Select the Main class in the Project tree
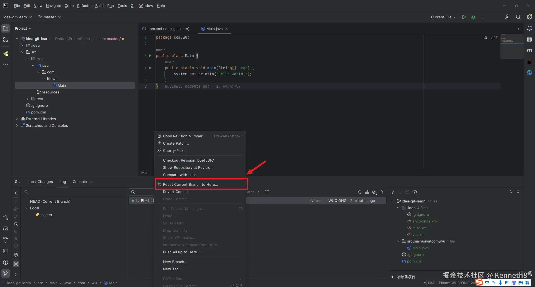The image size is (535, 287). (75, 85)
